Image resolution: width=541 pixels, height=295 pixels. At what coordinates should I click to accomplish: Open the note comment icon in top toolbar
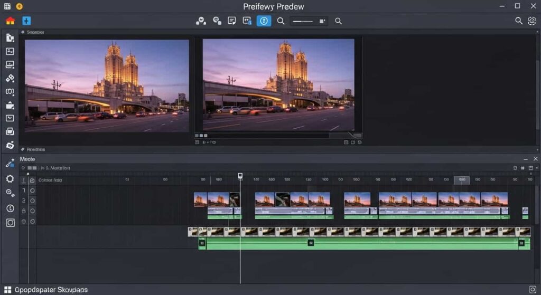(232, 21)
